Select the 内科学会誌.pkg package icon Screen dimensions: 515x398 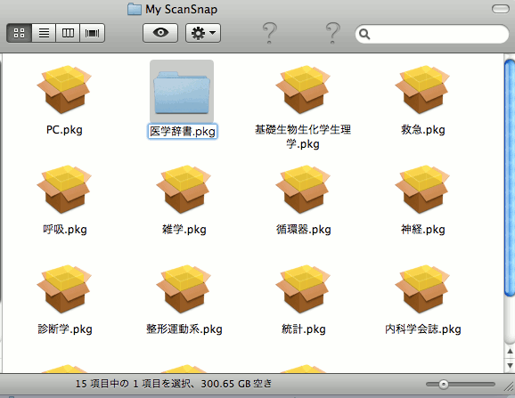422,289
